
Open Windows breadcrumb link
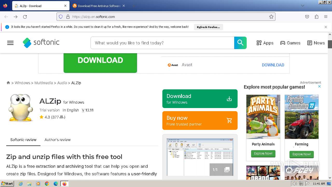(x=22, y=83)
